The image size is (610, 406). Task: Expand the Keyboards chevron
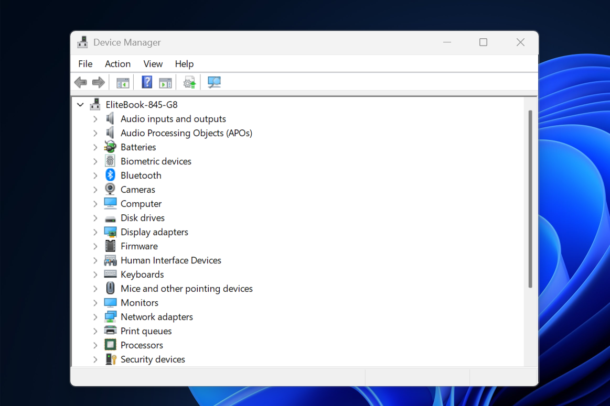pos(95,275)
